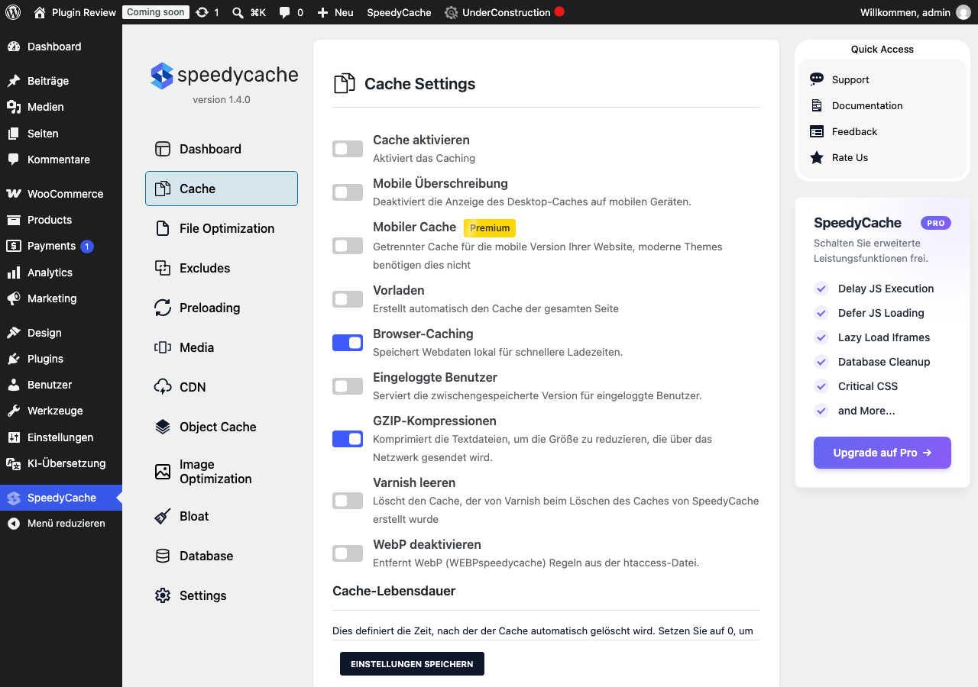Open the search ⌘K icon
Viewport: 978px width, 687px height.
(238, 12)
